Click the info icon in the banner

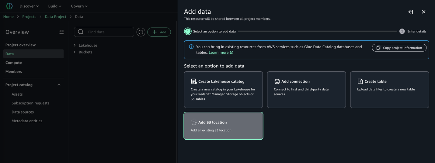click(x=191, y=47)
